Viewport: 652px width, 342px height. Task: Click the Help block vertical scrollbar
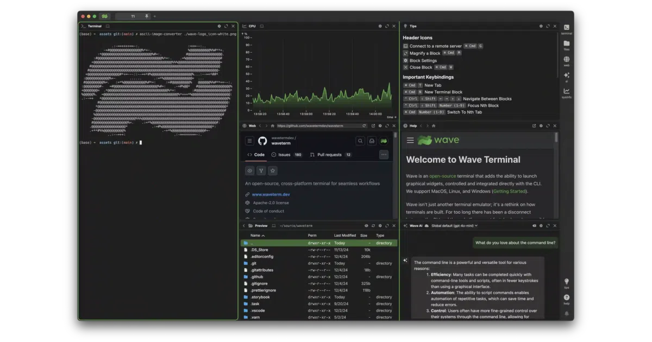pyautogui.click(x=556, y=138)
